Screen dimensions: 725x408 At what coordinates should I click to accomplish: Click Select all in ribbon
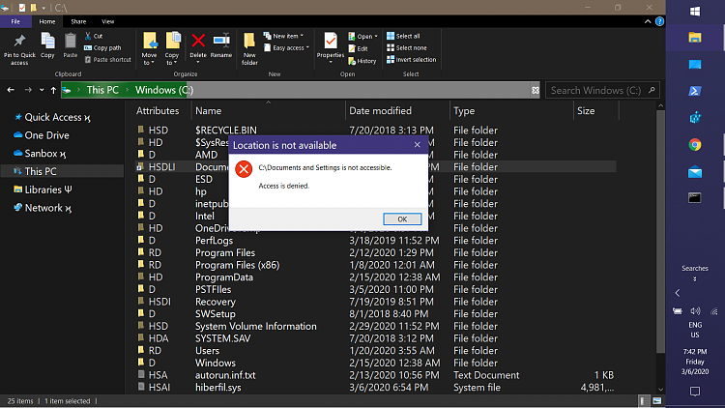(403, 36)
